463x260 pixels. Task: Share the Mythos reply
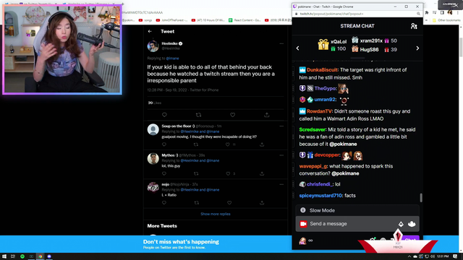click(262, 173)
